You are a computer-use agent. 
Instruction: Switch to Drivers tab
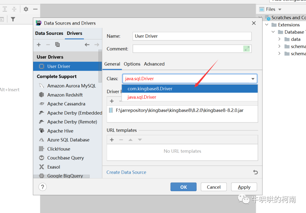tap(75, 33)
